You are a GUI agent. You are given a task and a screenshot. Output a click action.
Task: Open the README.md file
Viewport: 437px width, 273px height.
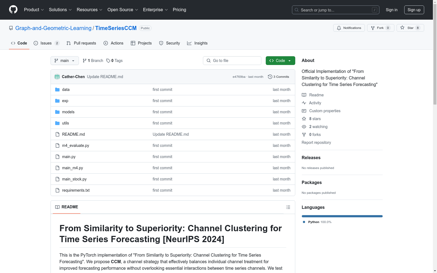tap(73, 134)
